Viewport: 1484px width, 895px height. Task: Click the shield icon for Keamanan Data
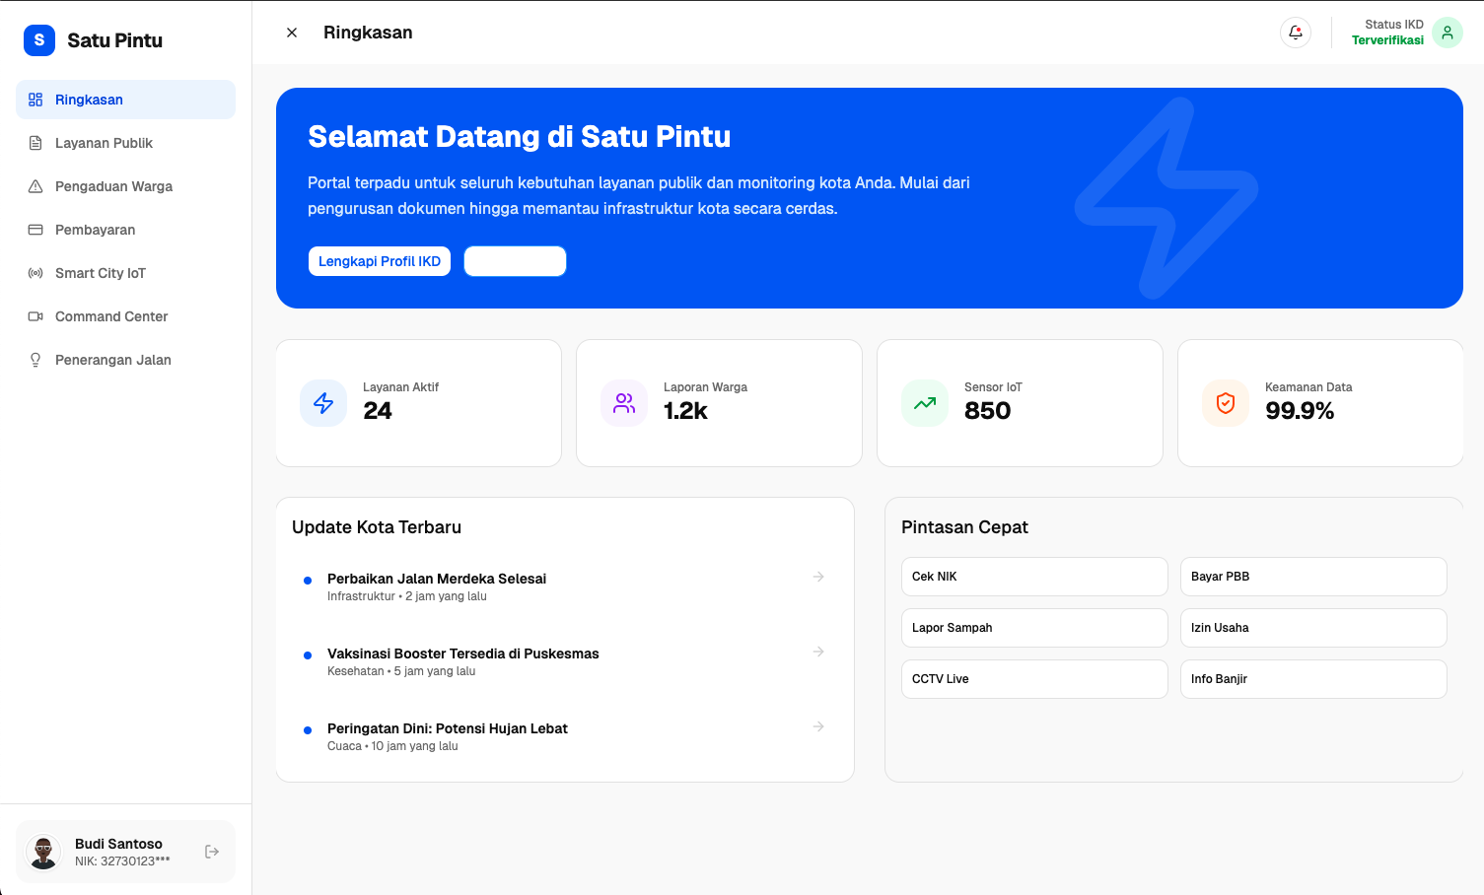(1226, 403)
